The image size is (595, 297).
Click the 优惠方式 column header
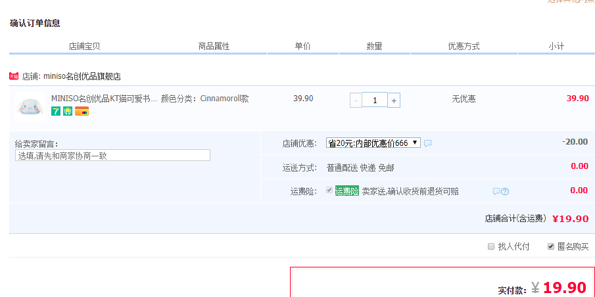pyautogui.click(x=464, y=47)
